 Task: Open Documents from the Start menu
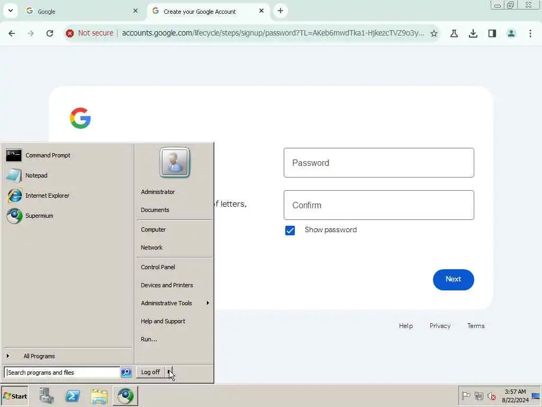click(175, 210)
